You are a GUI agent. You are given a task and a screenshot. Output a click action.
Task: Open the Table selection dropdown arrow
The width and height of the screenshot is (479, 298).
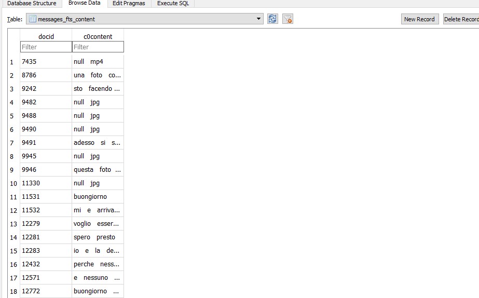[x=258, y=19]
